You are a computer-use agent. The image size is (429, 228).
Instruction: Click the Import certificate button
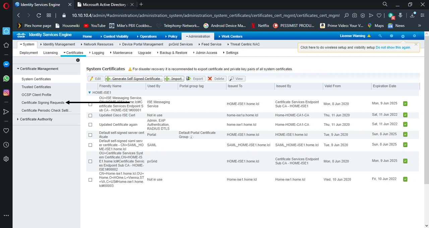[174, 79]
